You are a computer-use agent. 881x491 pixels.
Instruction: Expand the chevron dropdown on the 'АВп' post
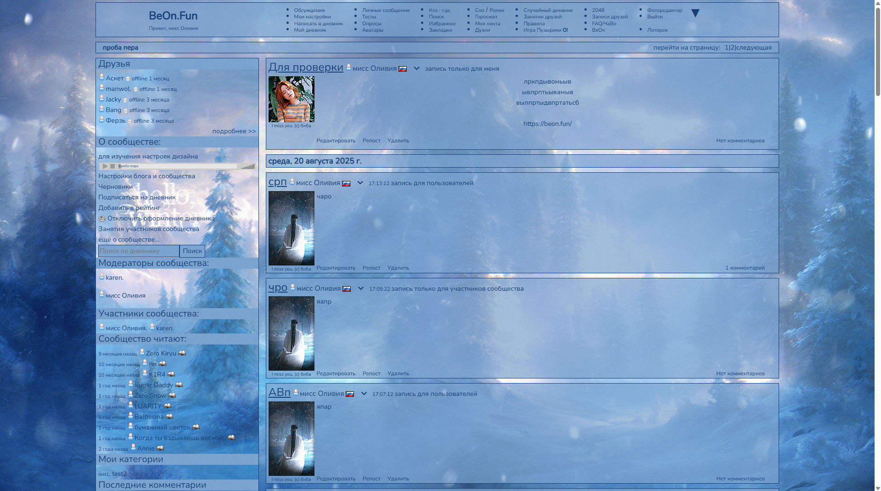tap(364, 394)
